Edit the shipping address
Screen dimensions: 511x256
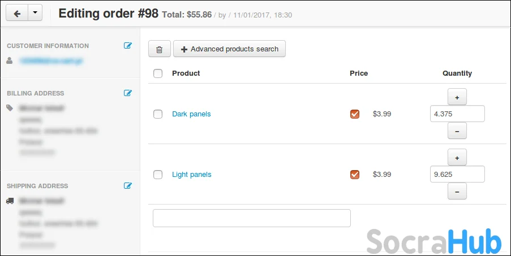coord(128,186)
